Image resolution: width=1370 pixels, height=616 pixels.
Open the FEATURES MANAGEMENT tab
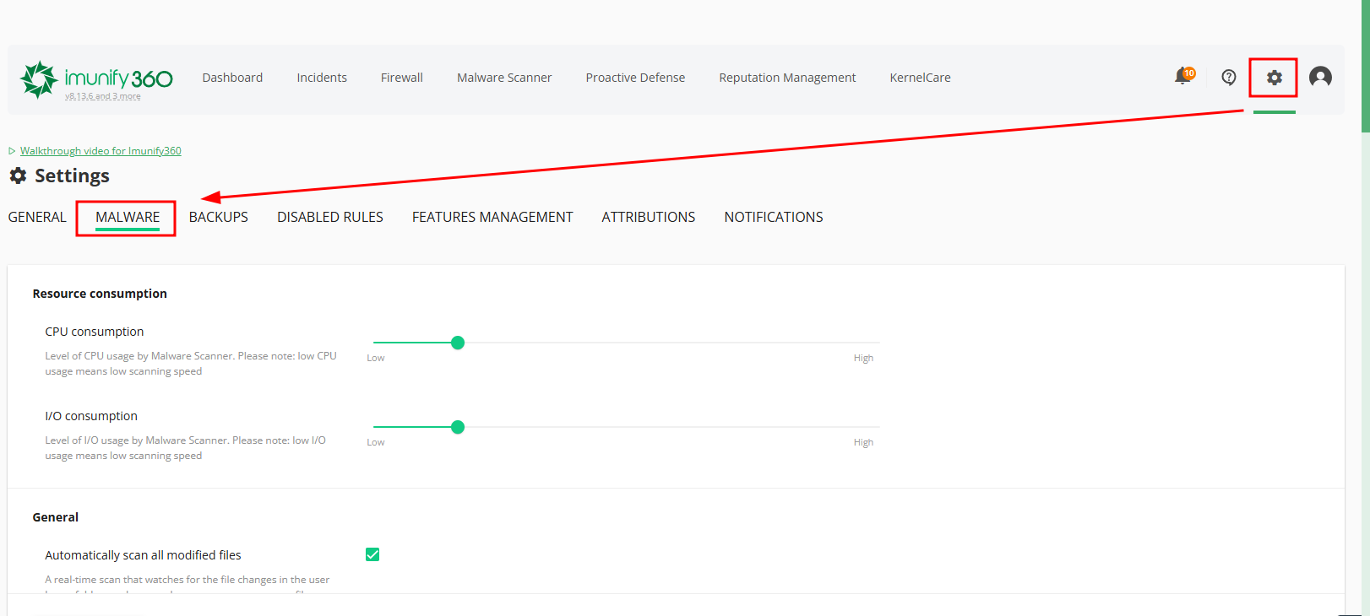point(492,217)
